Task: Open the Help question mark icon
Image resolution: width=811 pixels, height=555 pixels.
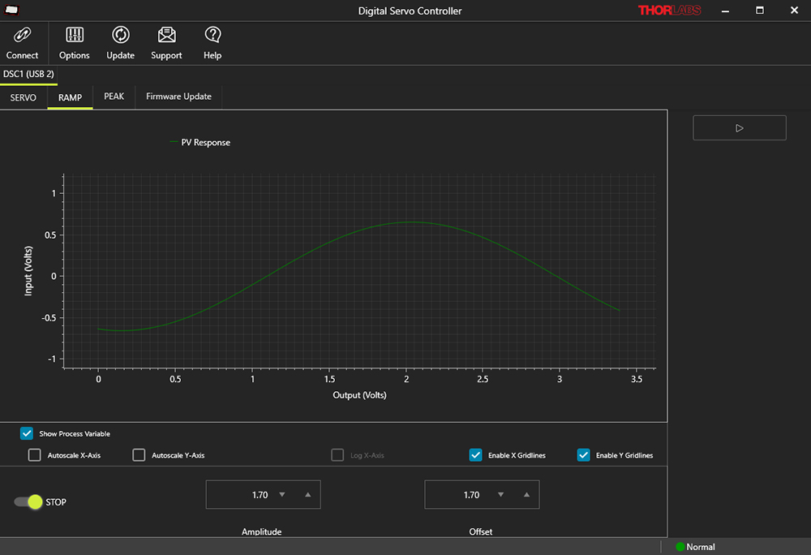Action: tap(212, 35)
